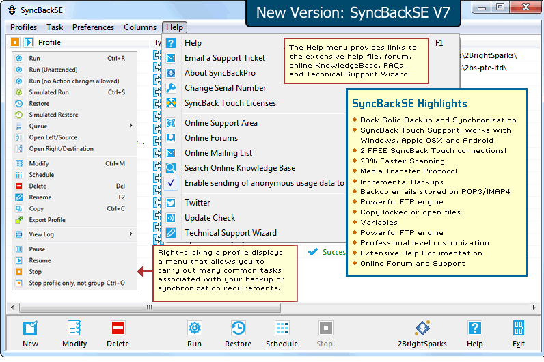This screenshot has width=544, height=362.
Task: Open the Preferences menu
Action: click(x=93, y=27)
